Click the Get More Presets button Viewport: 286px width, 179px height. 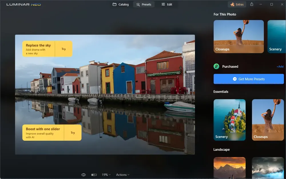[249, 79]
